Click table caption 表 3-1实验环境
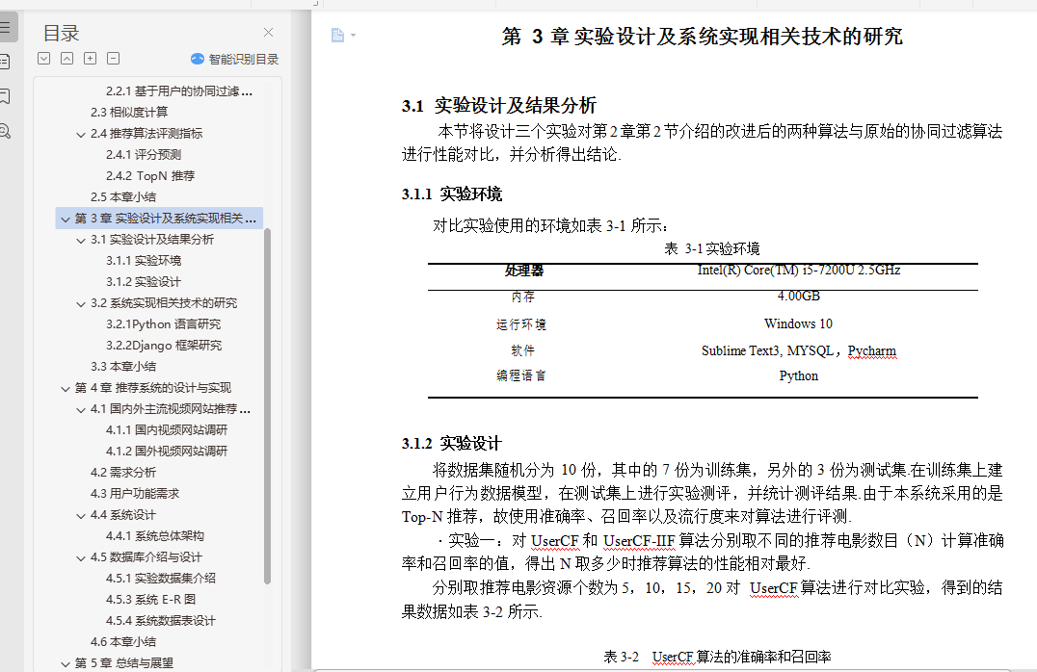This screenshot has height=672, width=1037. click(711, 249)
